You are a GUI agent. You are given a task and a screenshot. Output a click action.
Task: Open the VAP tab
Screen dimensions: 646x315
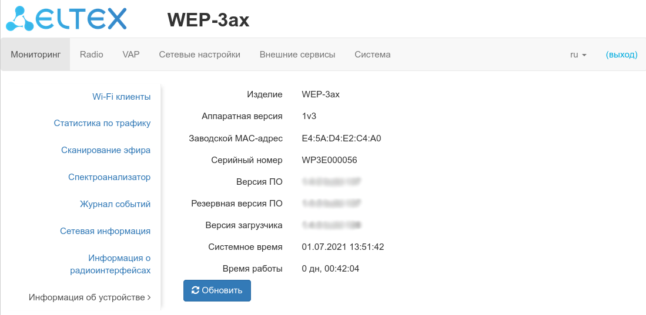131,55
